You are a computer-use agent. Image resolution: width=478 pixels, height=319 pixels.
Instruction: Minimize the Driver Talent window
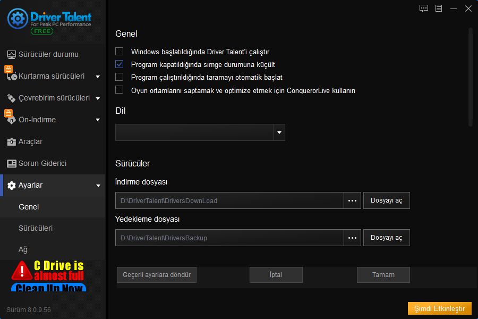(x=454, y=9)
